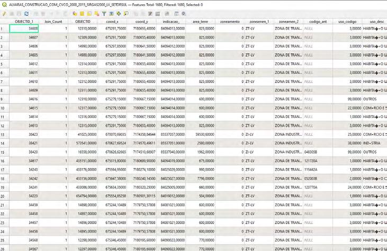387x251 pixels.
Task: Click uso_desc cell OUTROS in row 9
Action: coord(375,99)
